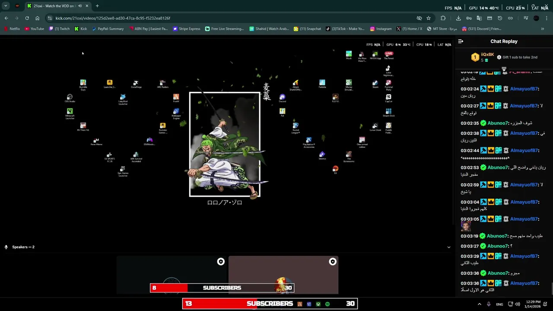Image resolution: width=553 pixels, height=311 pixels.
Task: Click the chat timestamp 03:03:19
Action: [x=470, y=236]
